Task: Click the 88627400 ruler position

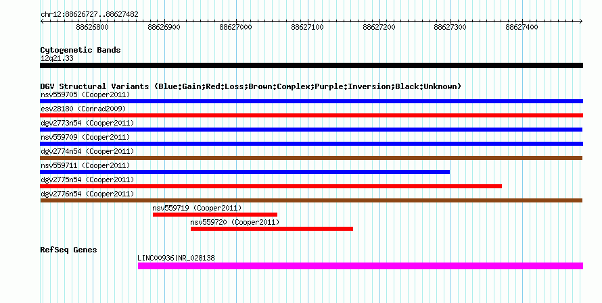Action: (x=522, y=27)
